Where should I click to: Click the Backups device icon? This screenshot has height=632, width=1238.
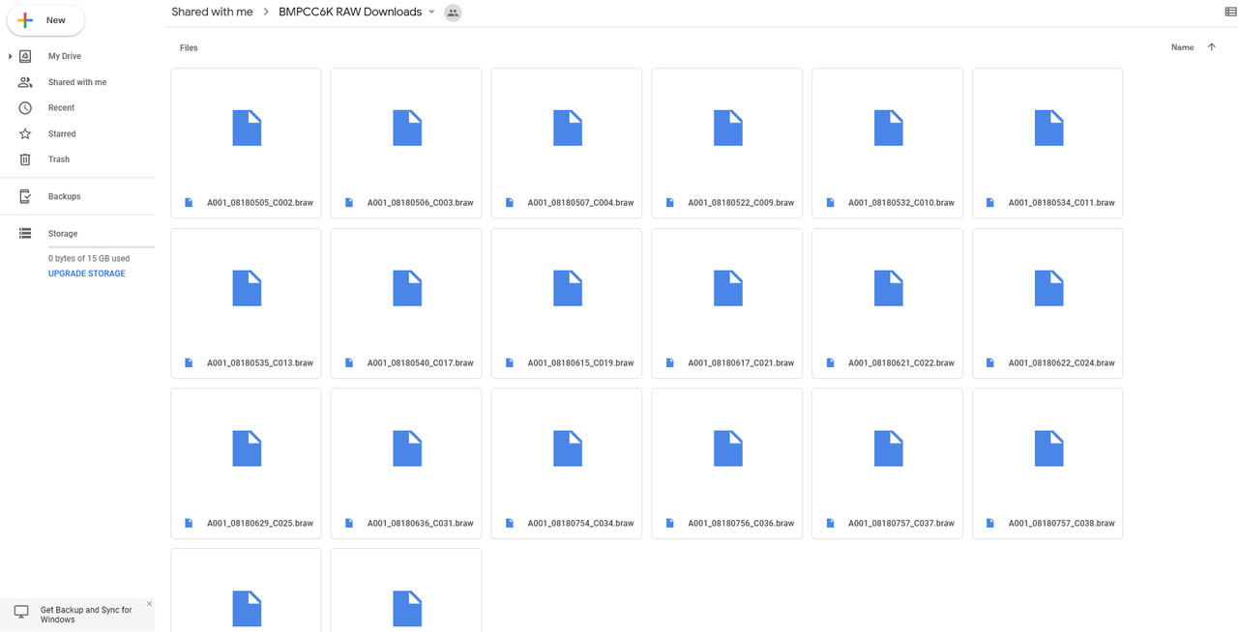25,196
